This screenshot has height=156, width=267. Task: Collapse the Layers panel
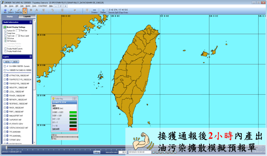30,57
